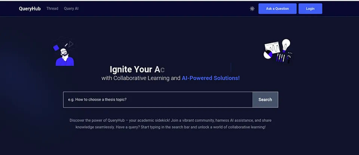Click the lightbulb and charts illustration

[278, 51]
